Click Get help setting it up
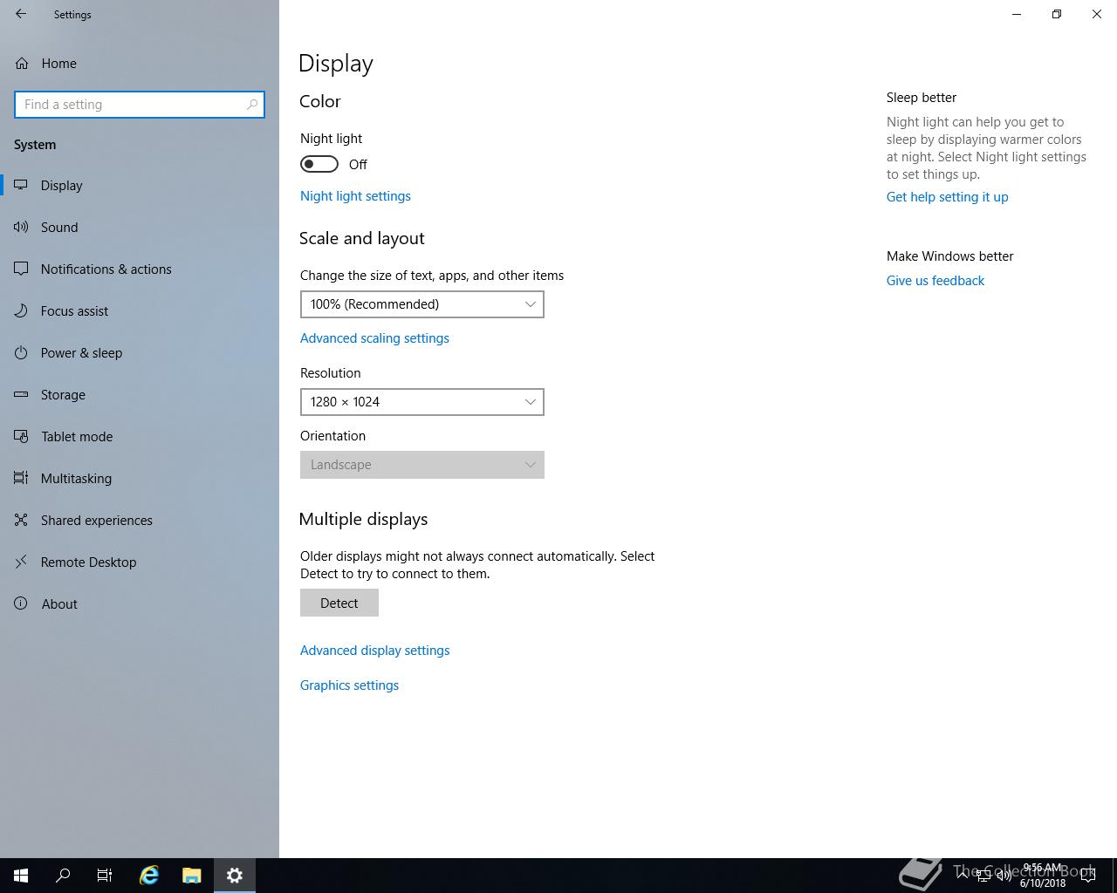 pyautogui.click(x=947, y=197)
